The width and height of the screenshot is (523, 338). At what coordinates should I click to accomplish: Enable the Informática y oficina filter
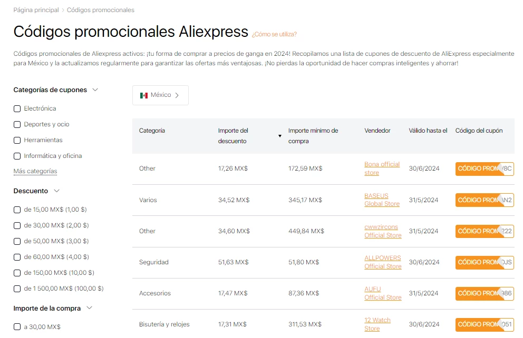point(16,156)
